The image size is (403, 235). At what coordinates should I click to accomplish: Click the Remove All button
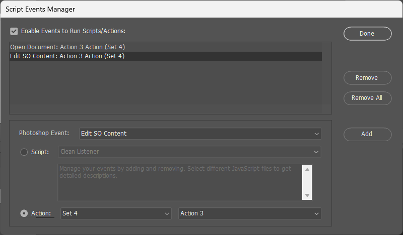click(x=367, y=98)
